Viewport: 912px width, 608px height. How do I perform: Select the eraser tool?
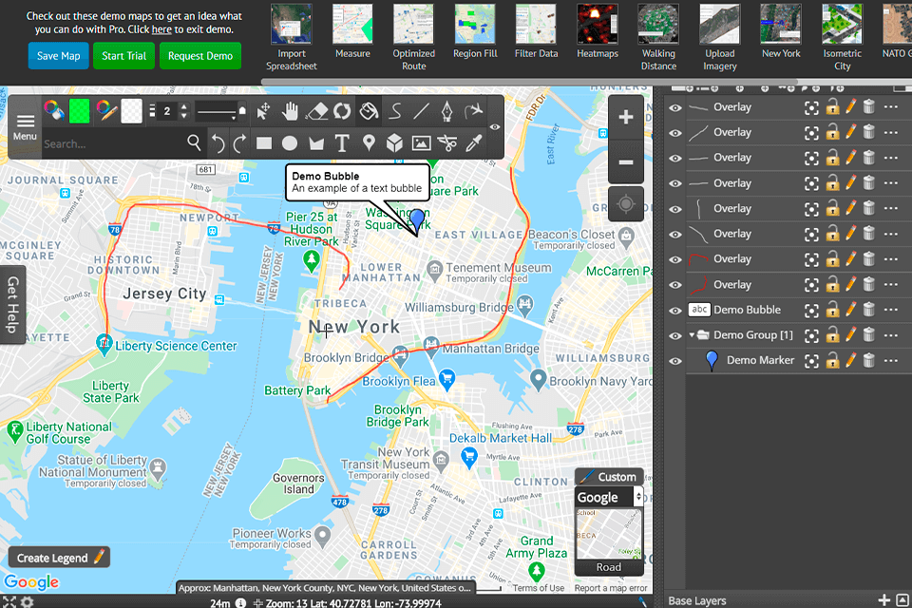click(x=315, y=110)
